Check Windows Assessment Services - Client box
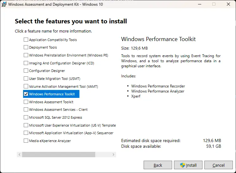The image size is (236, 173). pyautogui.click(x=26, y=110)
